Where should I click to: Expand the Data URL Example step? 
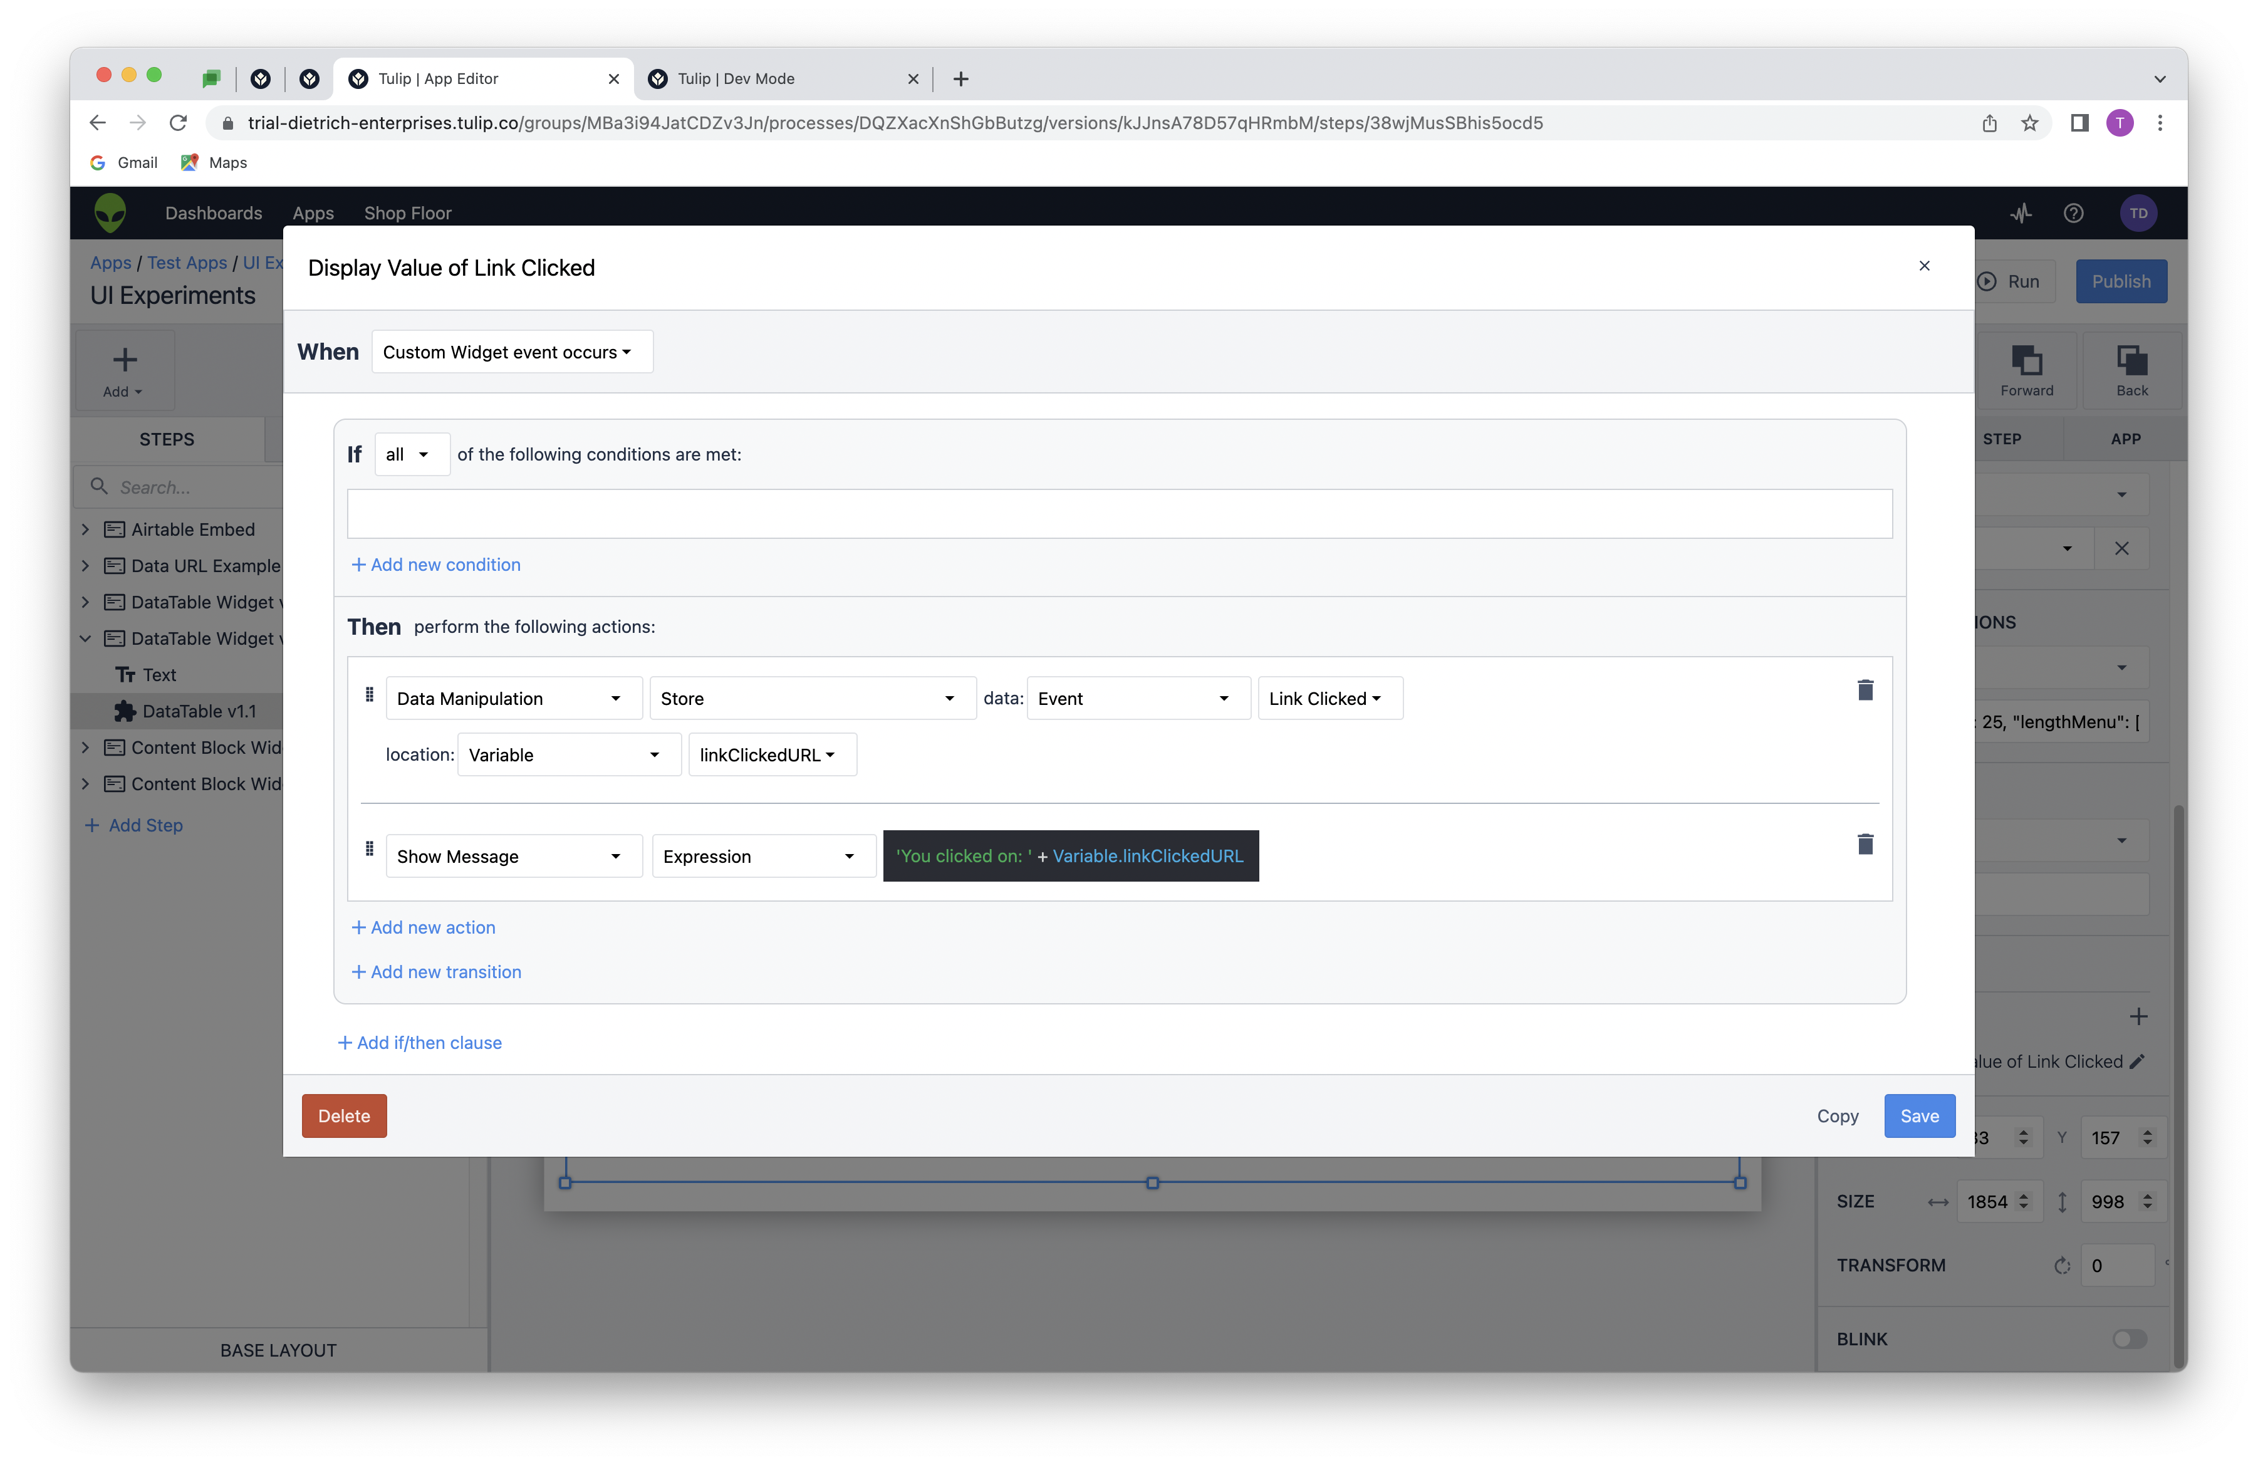click(85, 565)
